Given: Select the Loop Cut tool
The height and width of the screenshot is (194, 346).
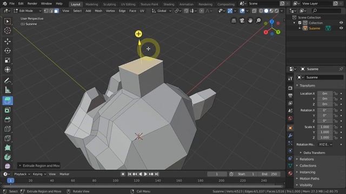Looking at the screenshot, I should coord(8,129).
